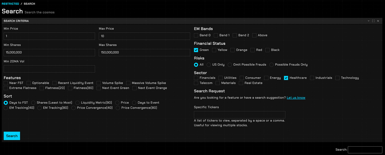Focus the Max Shares field
This screenshot has width=385, height=155.
[144, 52]
